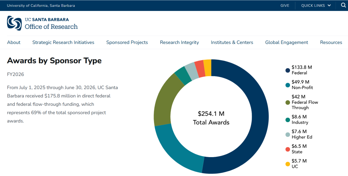This screenshot has width=348, height=176.
Task: Open the About menu
Action: [14, 42]
